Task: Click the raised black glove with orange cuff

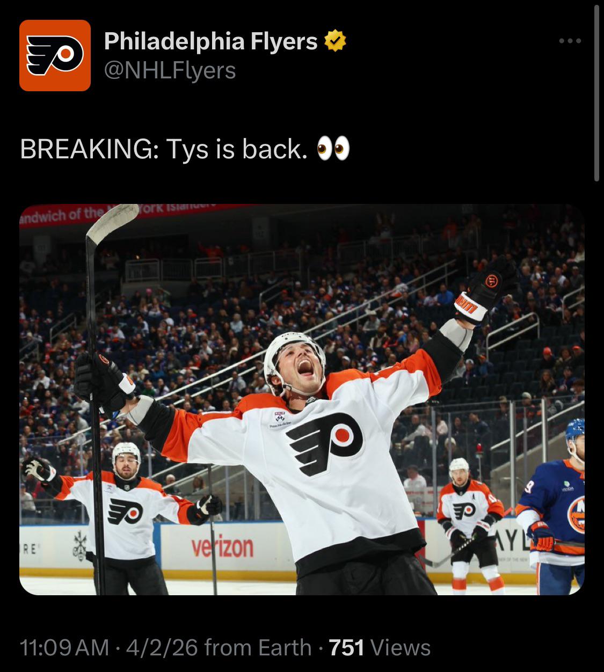Action: [x=485, y=290]
